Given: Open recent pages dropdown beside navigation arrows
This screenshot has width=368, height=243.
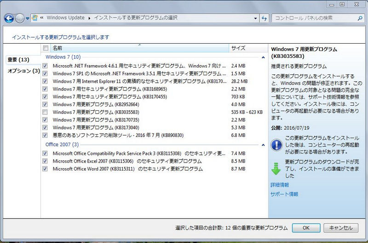Looking at the screenshot, I should pos(28,18).
